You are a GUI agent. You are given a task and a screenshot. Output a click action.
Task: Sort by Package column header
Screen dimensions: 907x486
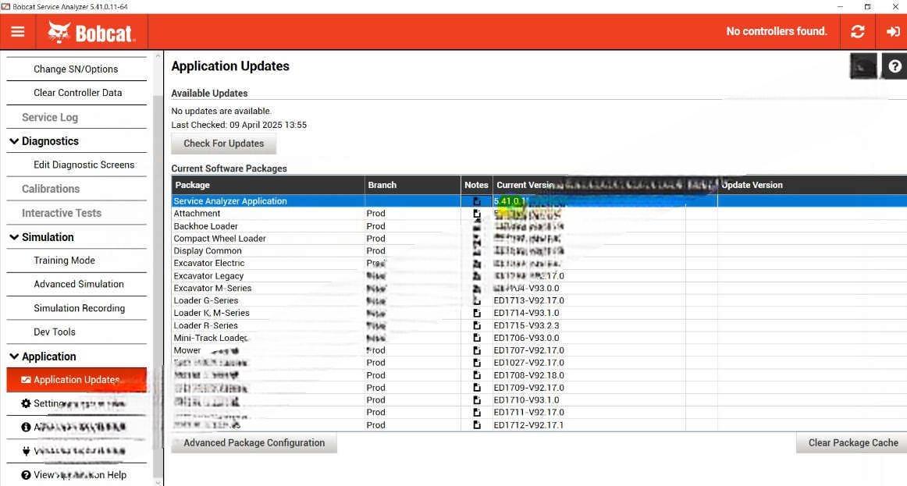[x=268, y=185]
